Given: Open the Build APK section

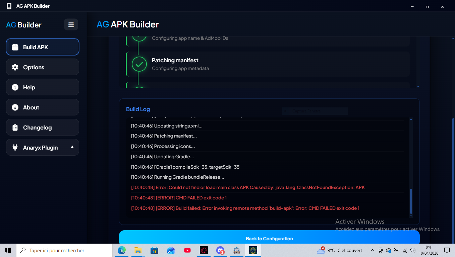Looking at the screenshot, I should [x=43, y=47].
